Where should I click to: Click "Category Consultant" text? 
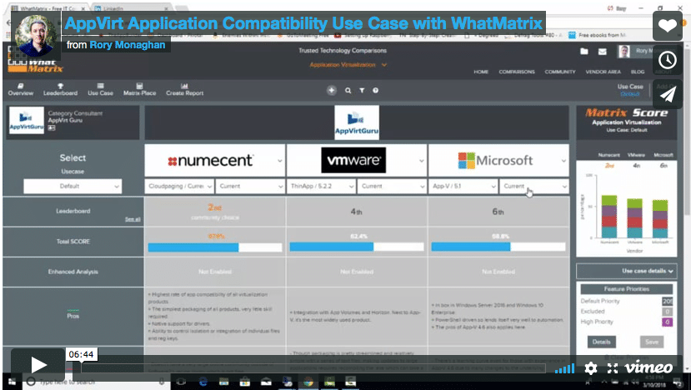(75, 113)
